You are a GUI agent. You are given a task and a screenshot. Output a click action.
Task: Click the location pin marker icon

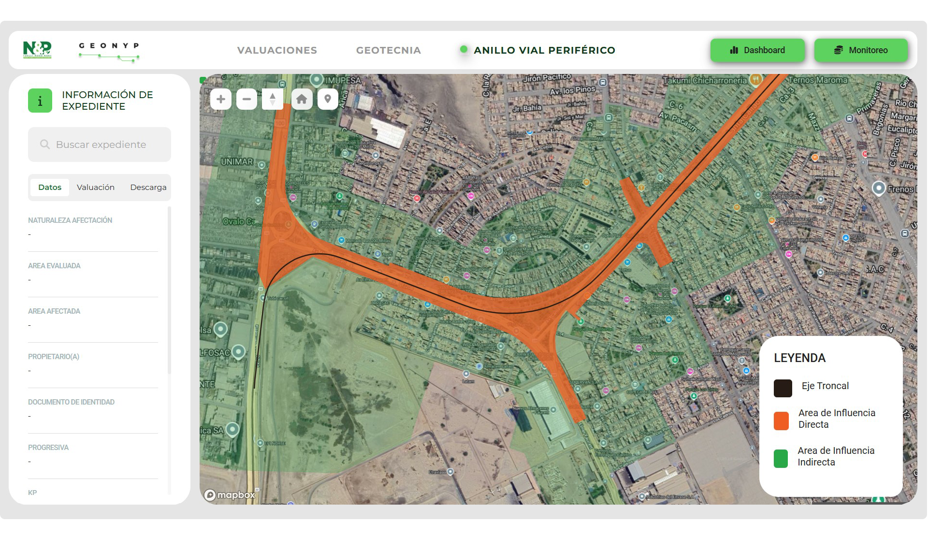coord(328,99)
